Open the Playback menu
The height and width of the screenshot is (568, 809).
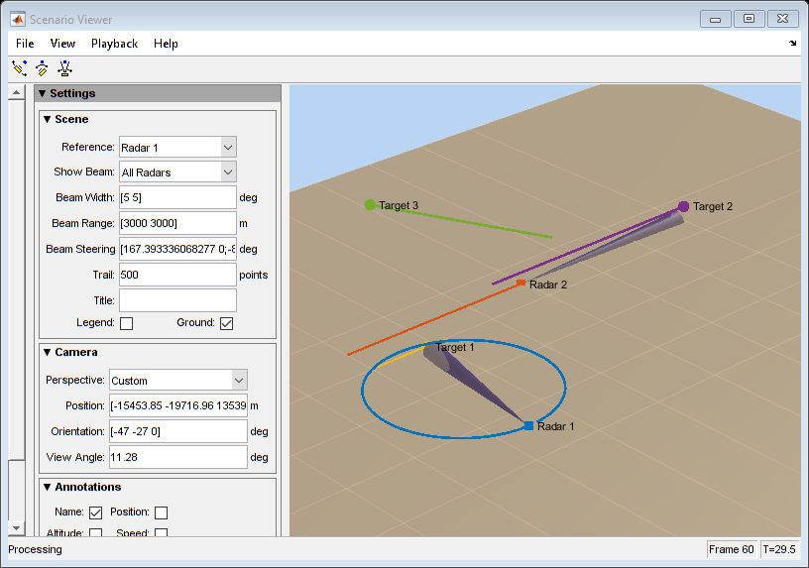115,44
